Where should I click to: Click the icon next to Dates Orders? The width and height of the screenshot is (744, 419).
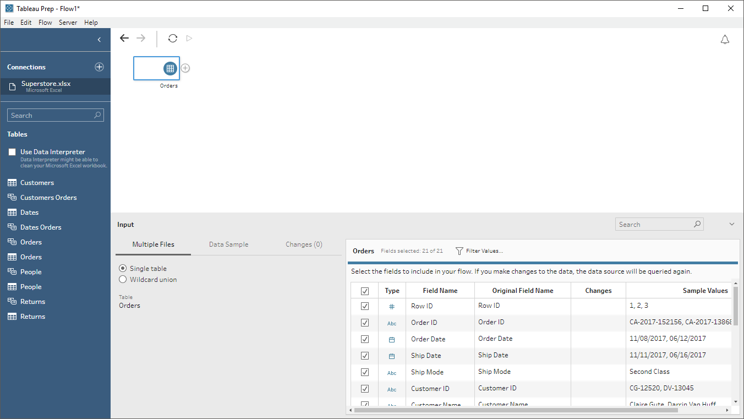coord(12,227)
